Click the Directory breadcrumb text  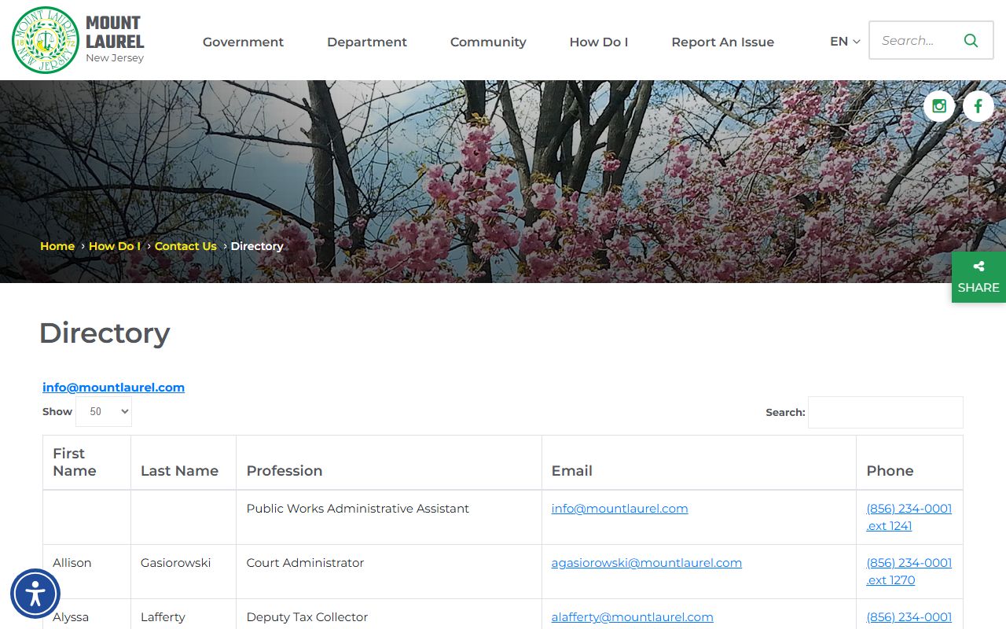coord(256,246)
